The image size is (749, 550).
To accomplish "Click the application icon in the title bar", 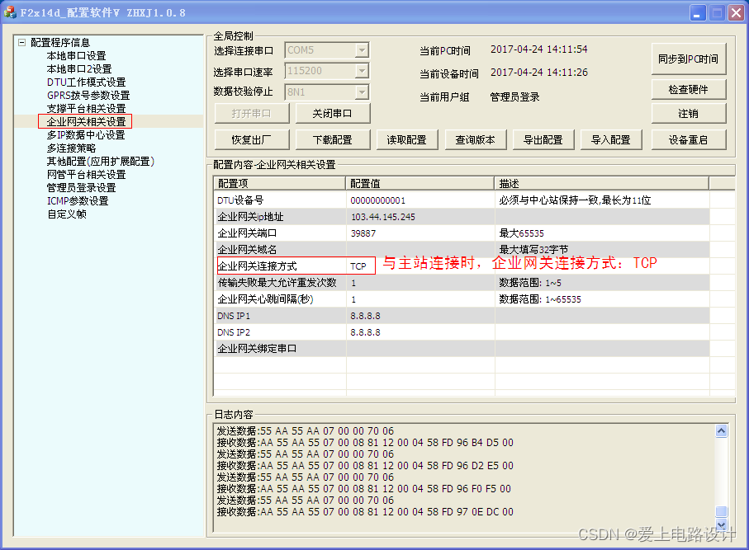I will click(10, 12).
